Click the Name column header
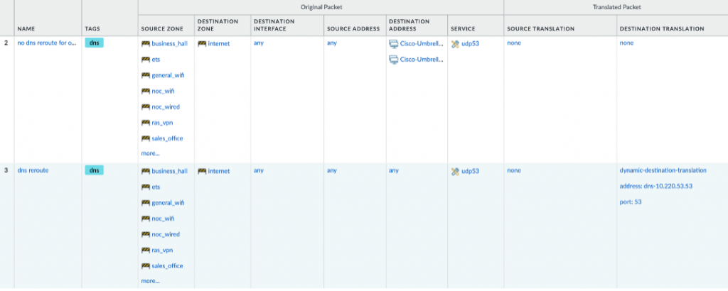728x291 pixels. click(x=26, y=29)
